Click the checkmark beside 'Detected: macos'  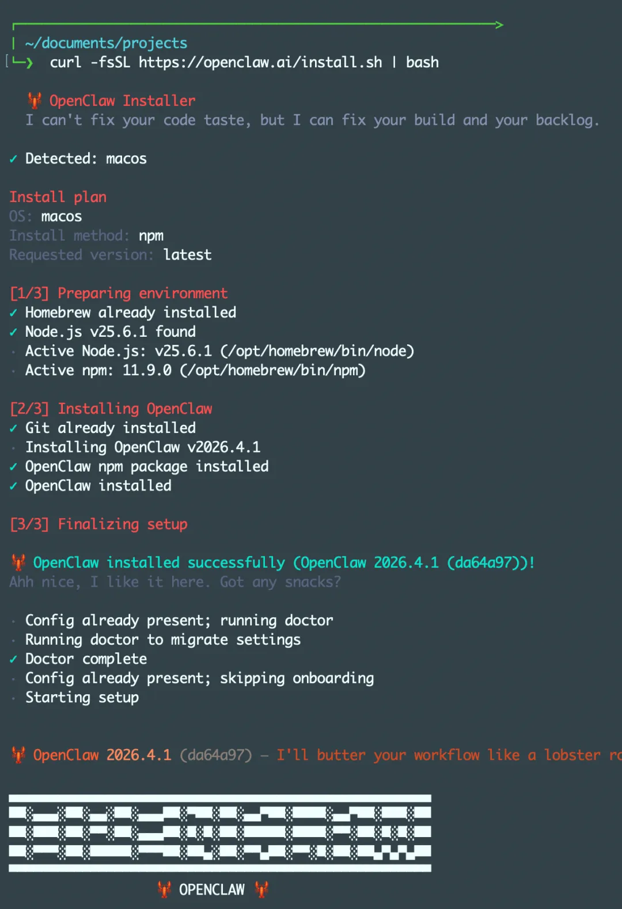[x=13, y=159]
